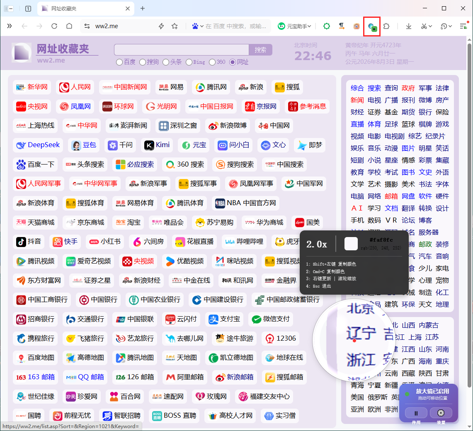
Task: Open the 财经 category link
Action: tap(357, 112)
